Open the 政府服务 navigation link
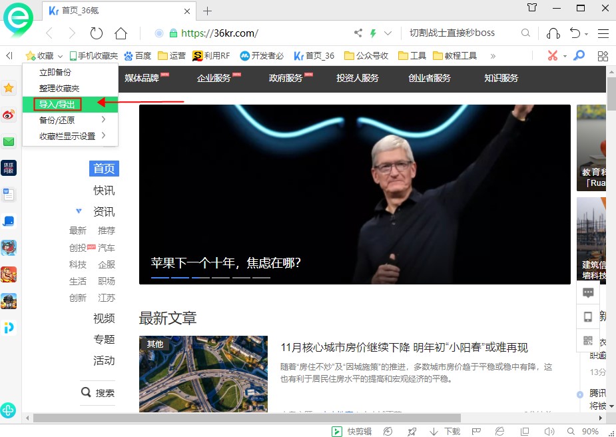 click(x=286, y=78)
